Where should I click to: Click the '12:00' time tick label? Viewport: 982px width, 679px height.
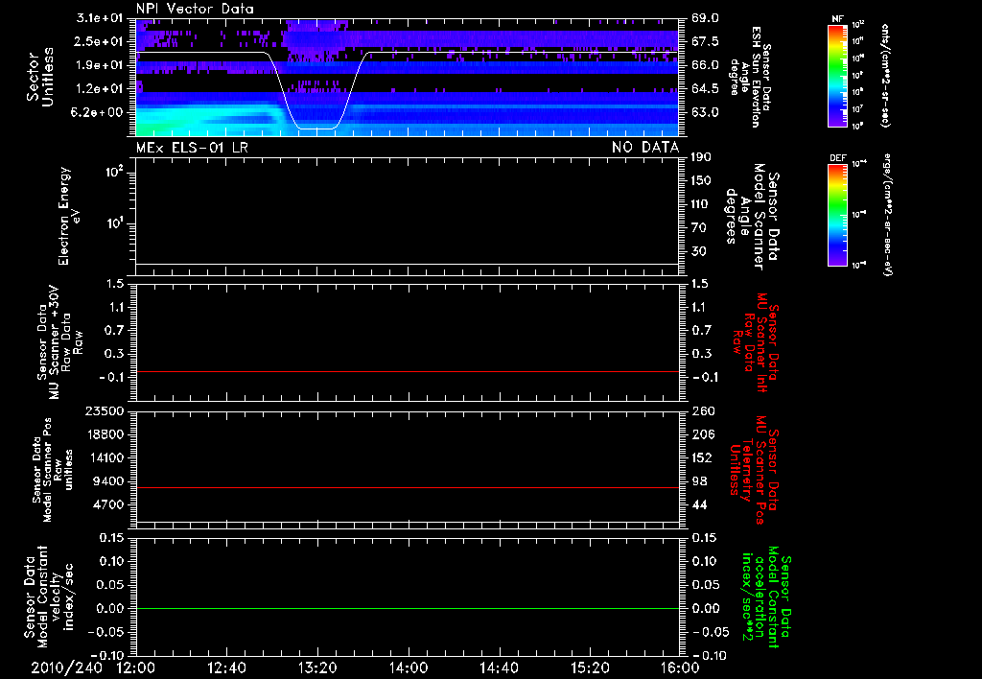click(136, 667)
